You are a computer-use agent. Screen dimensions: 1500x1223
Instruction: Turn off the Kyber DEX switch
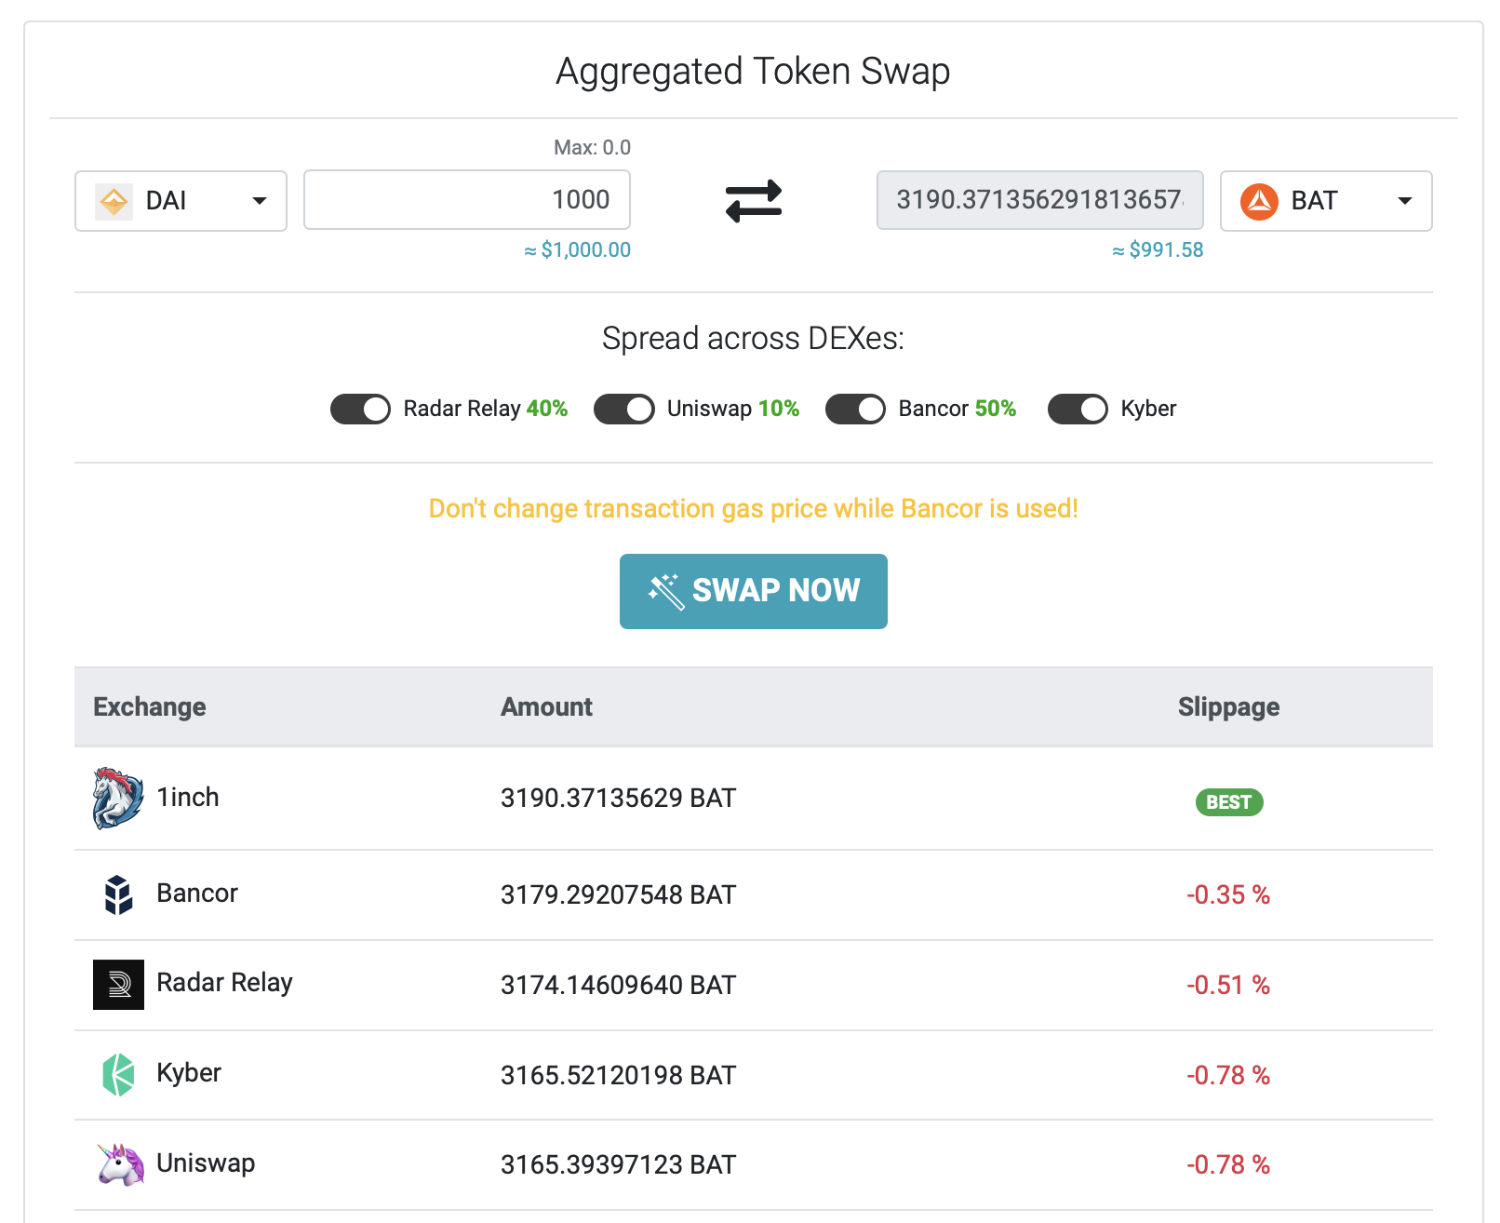[1078, 409]
